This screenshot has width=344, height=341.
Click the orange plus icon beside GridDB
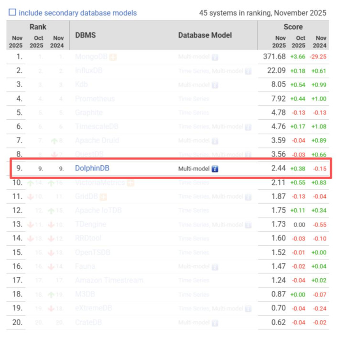(x=103, y=197)
